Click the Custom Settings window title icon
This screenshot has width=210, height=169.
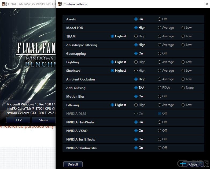click(x=60, y=4)
